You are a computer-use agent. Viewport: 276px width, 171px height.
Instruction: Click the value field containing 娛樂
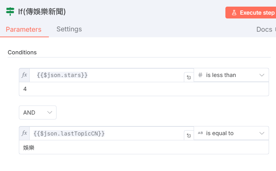(x=144, y=147)
